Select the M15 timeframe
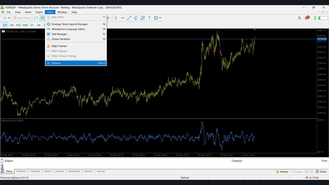The image size is (329, 185). (18, 25)
